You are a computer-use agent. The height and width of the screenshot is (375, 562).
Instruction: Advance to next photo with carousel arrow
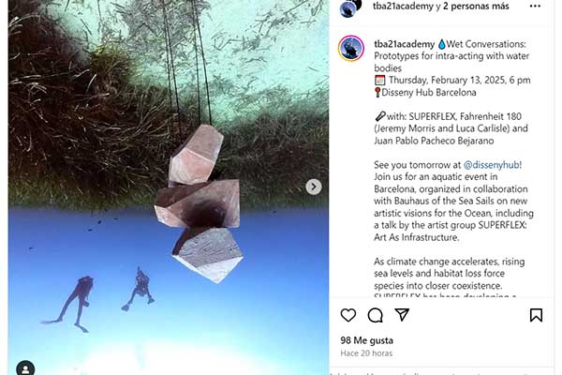[314, 187]
